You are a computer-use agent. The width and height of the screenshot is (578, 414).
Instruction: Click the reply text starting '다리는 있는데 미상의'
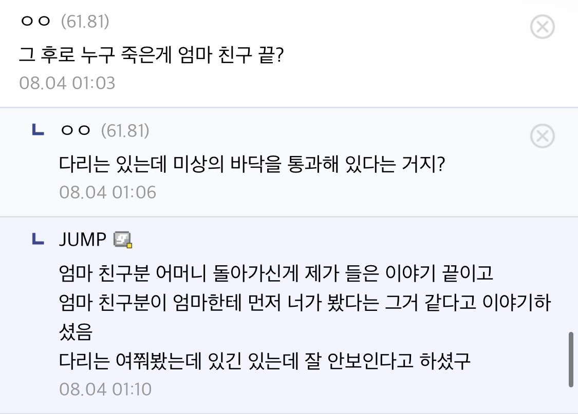pyautogui.click(x=252, y=164)
